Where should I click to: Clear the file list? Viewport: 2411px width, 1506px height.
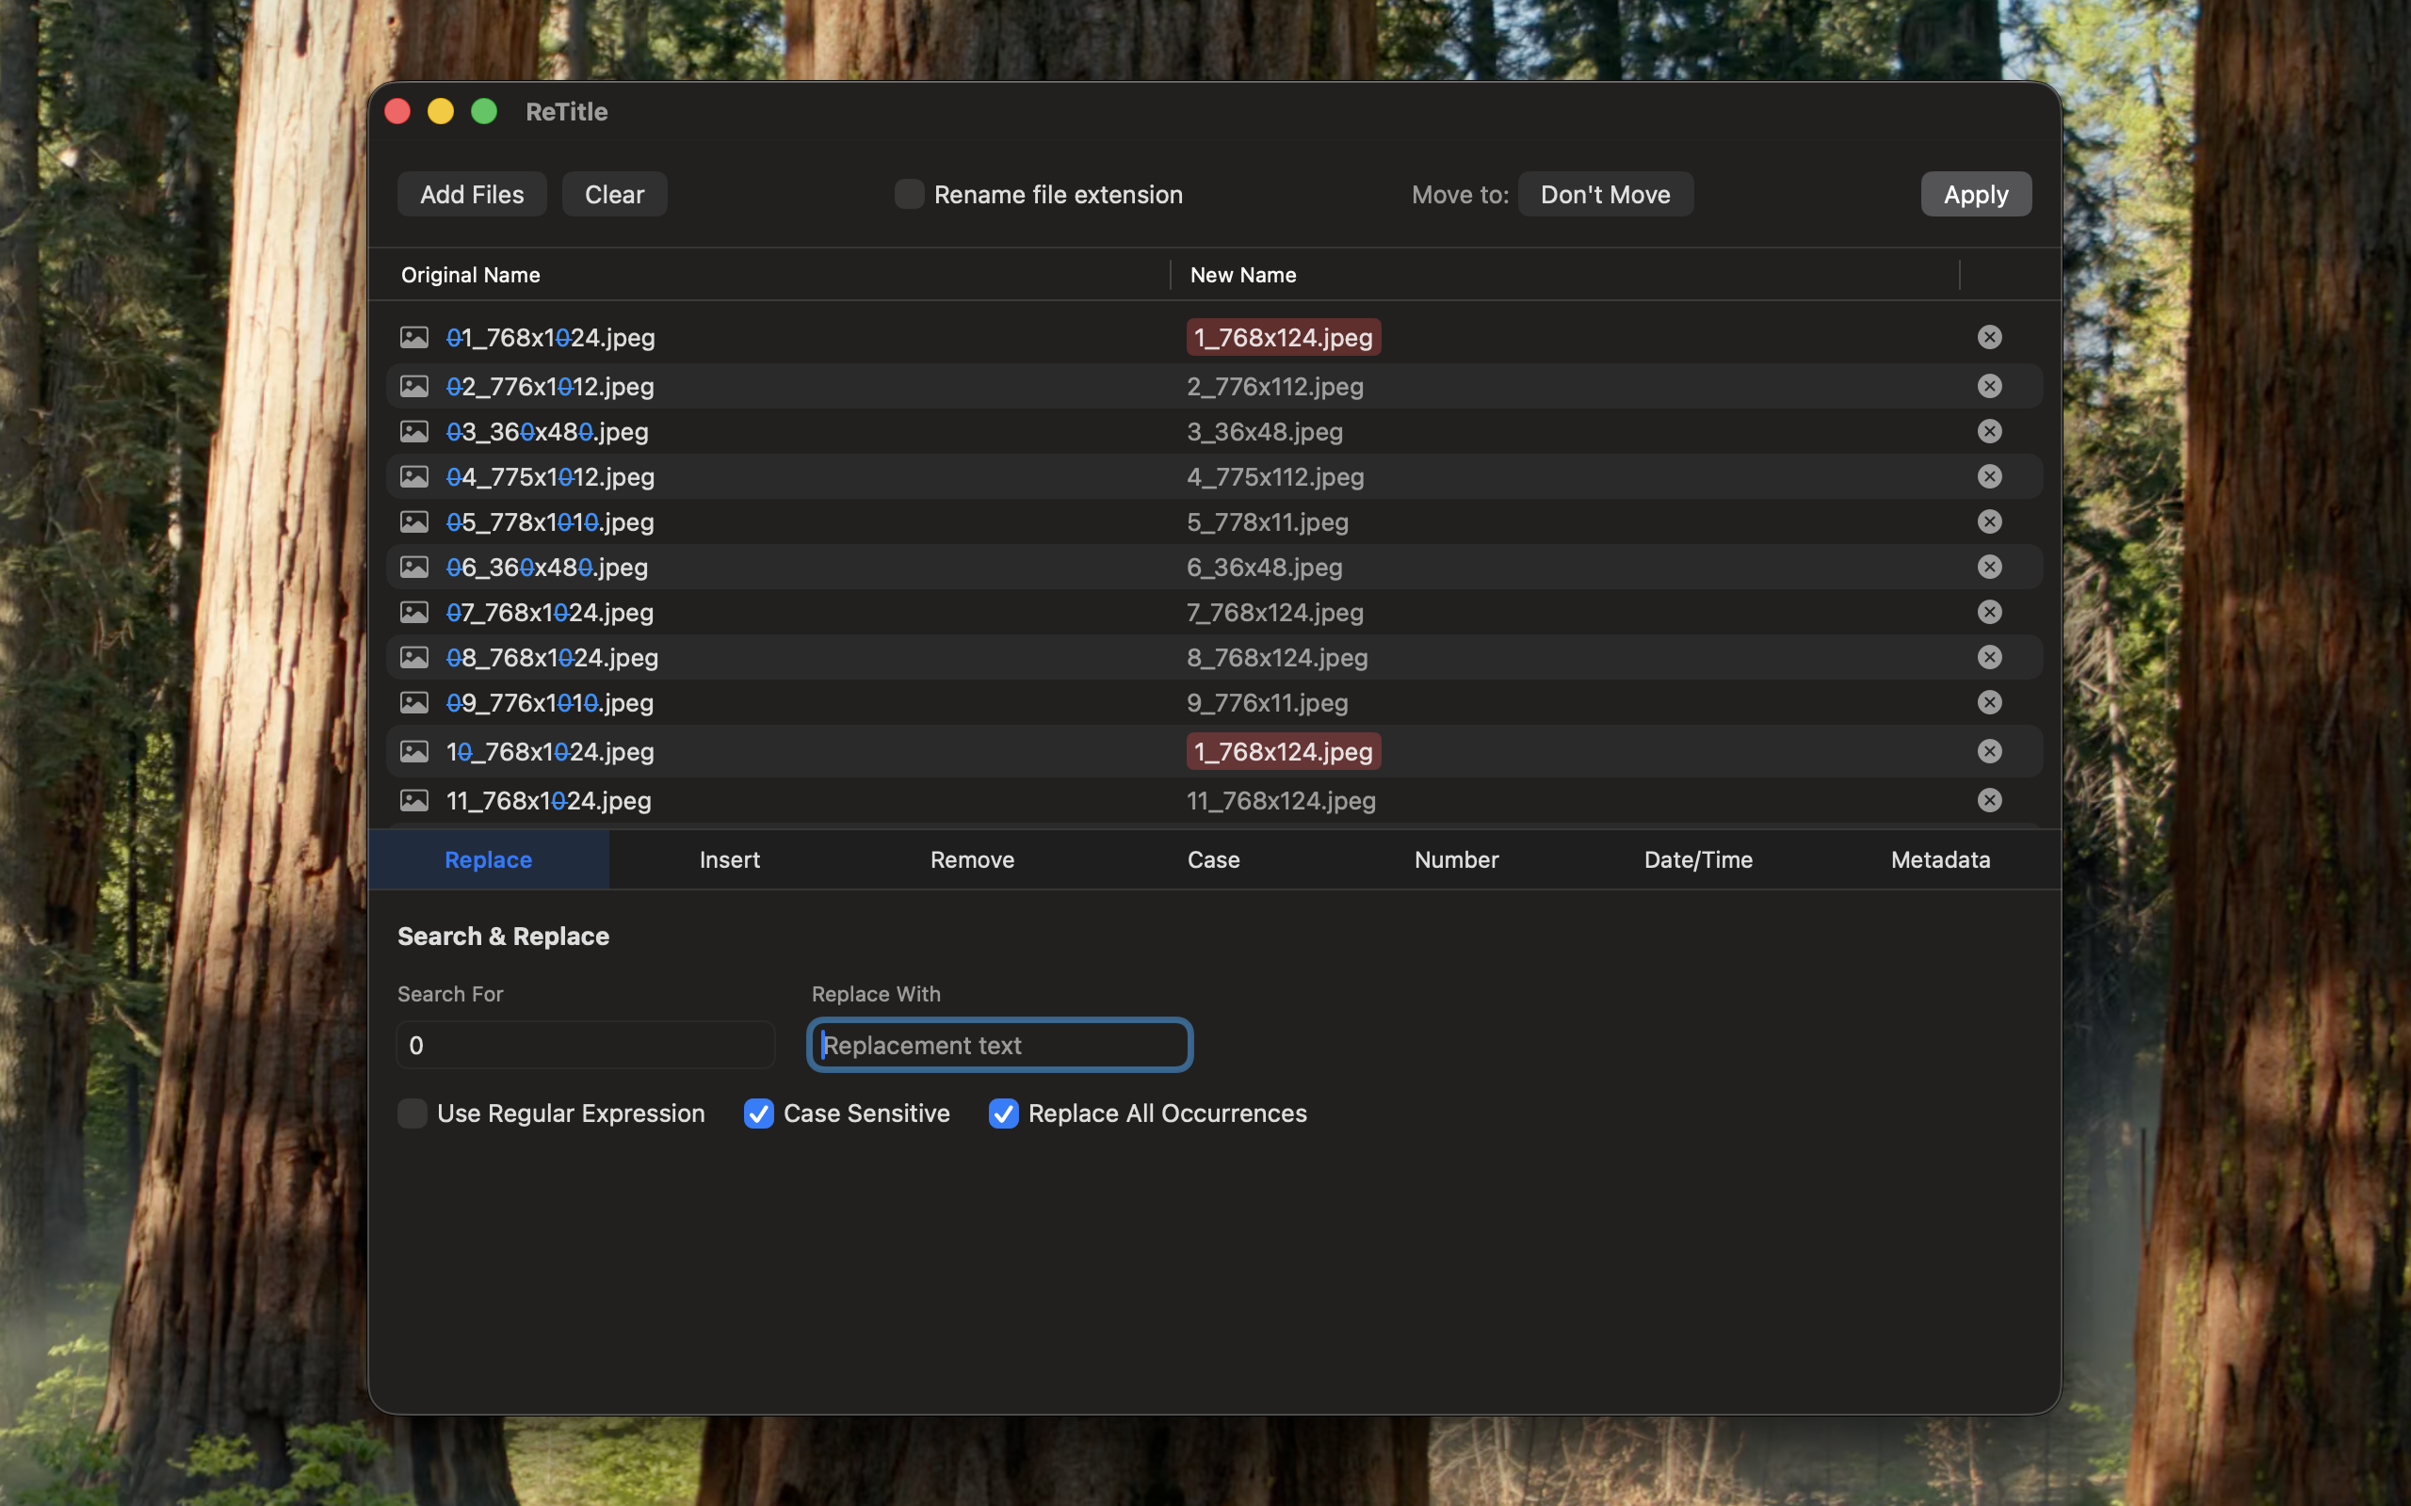click(614, 193)
